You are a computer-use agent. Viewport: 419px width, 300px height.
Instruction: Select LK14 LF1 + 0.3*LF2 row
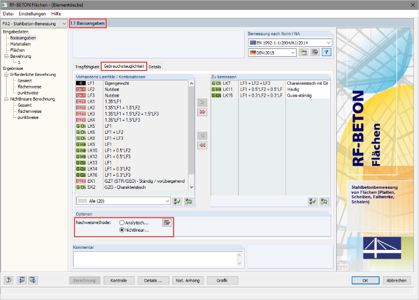[132, 169]
